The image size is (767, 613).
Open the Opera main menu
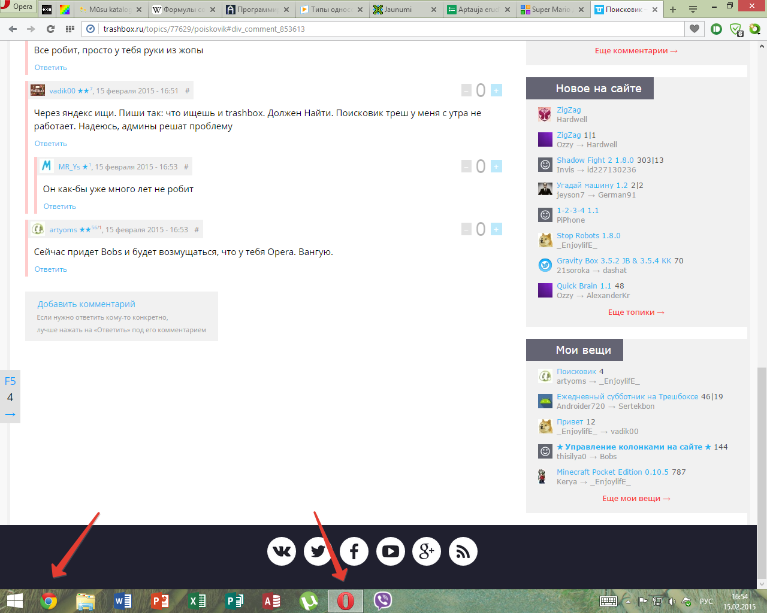17,7
